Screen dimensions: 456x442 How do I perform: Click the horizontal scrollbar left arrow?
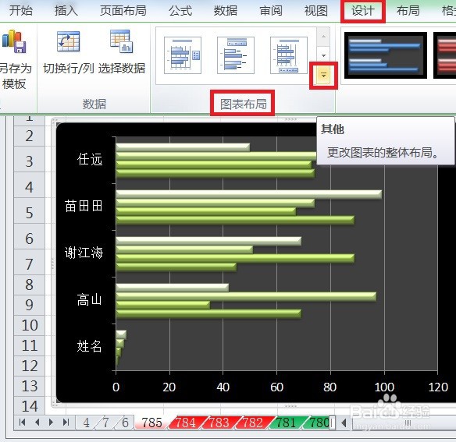pyautogui.click(x=344, y=423)
